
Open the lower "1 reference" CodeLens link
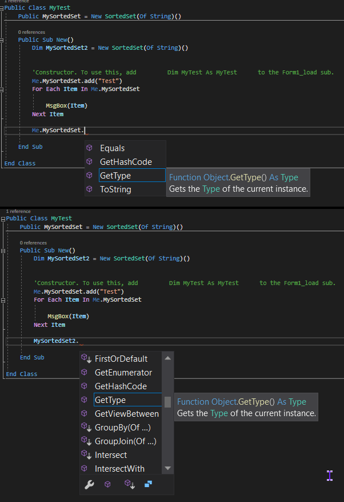point(18,211)
